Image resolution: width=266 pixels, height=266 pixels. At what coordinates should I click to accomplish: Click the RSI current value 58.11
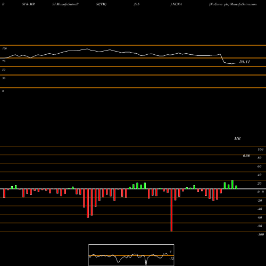245,62
